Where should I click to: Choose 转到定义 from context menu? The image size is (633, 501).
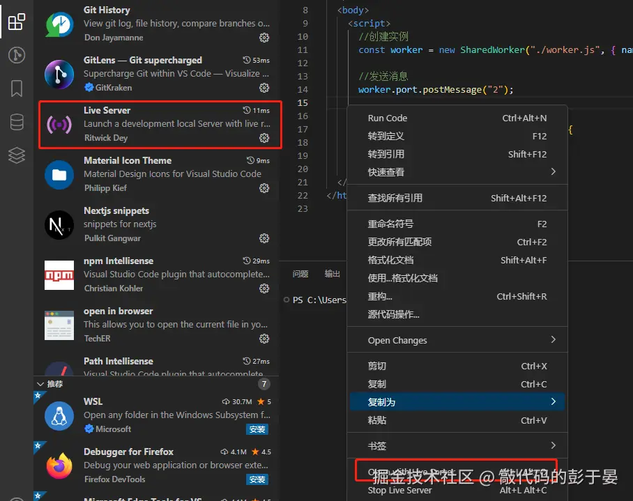457,136
